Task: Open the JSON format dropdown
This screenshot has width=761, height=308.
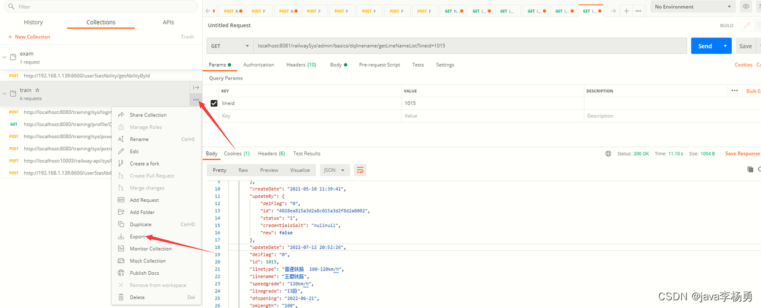Action: tap(335, 170)
